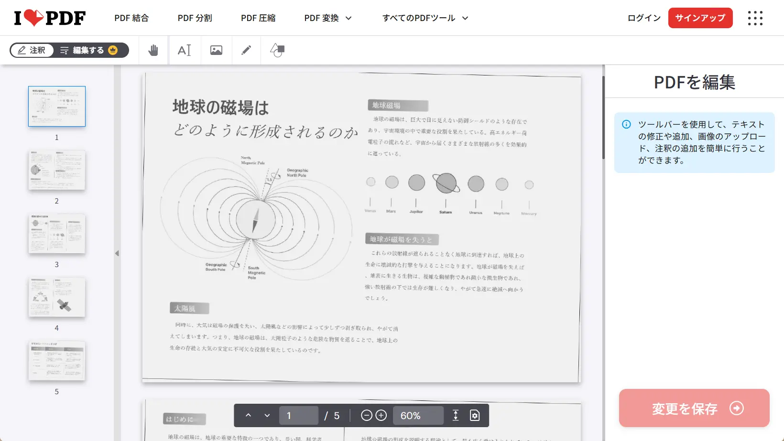
Task: Open the apps grid menu
Action: point(755,18)
